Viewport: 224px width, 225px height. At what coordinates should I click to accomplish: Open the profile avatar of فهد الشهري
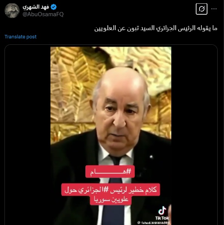tap(12, 11)
